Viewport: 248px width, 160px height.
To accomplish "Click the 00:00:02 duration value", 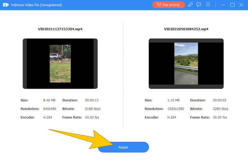I will pyautogui.click(x=219, y=100).
